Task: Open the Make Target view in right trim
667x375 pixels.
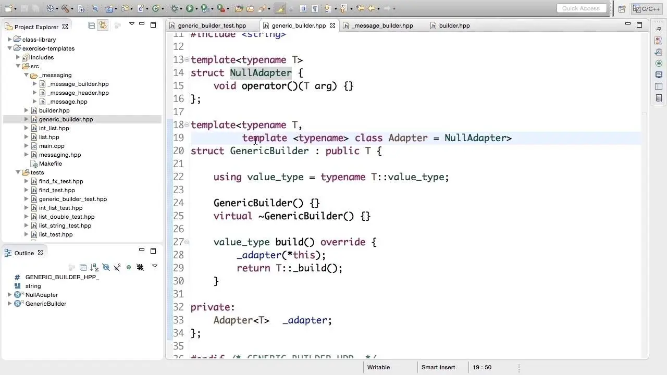Action: click(659, 64)
